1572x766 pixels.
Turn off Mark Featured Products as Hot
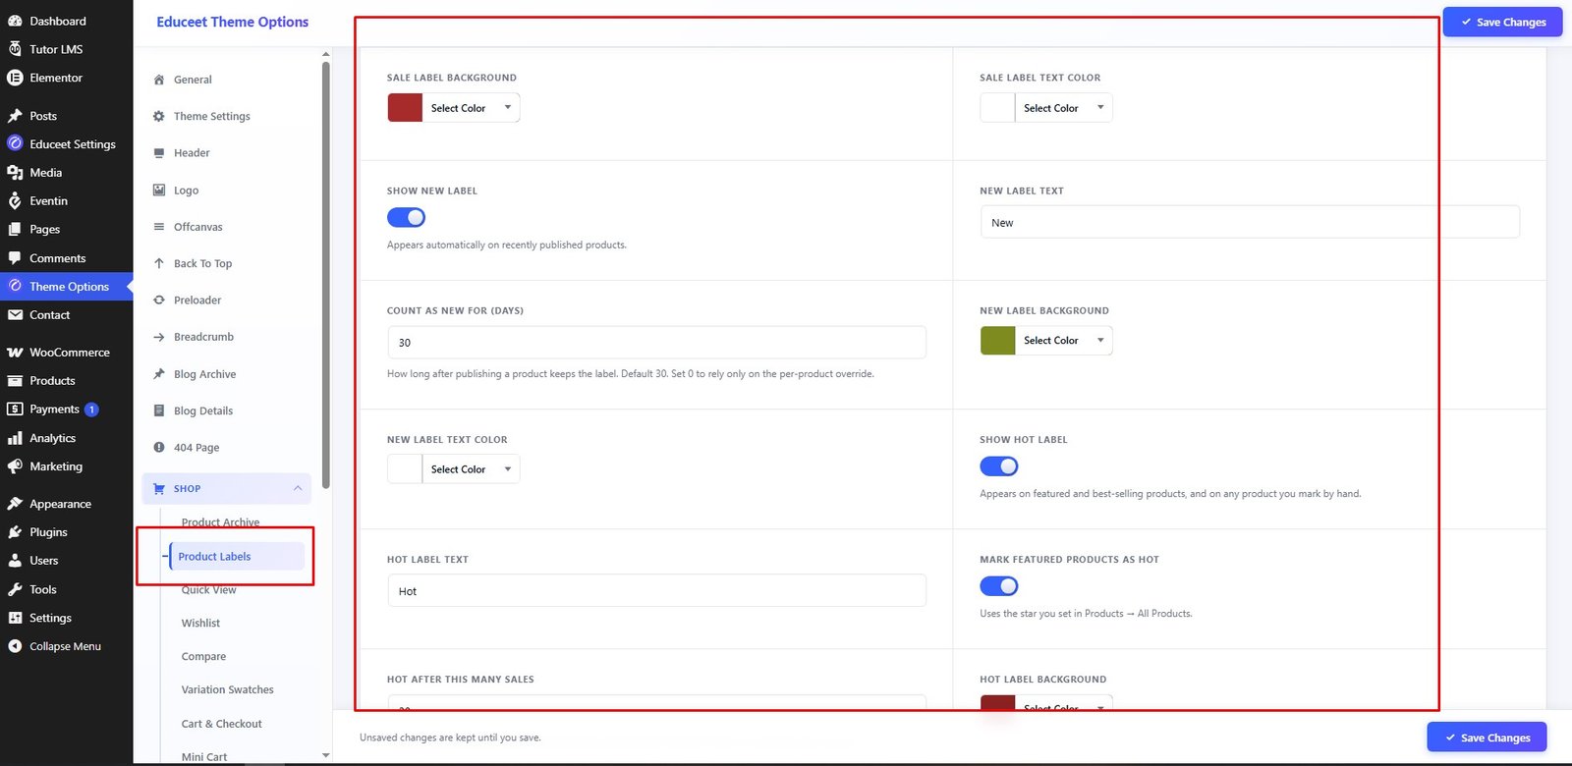[998, 586]
